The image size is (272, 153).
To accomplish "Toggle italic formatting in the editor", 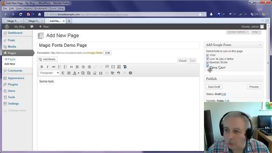I will pos(48,67).
